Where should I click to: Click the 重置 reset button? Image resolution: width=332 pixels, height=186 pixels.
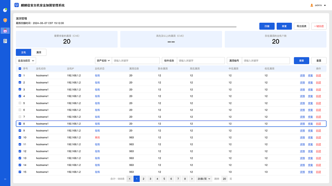coord(319,61)
